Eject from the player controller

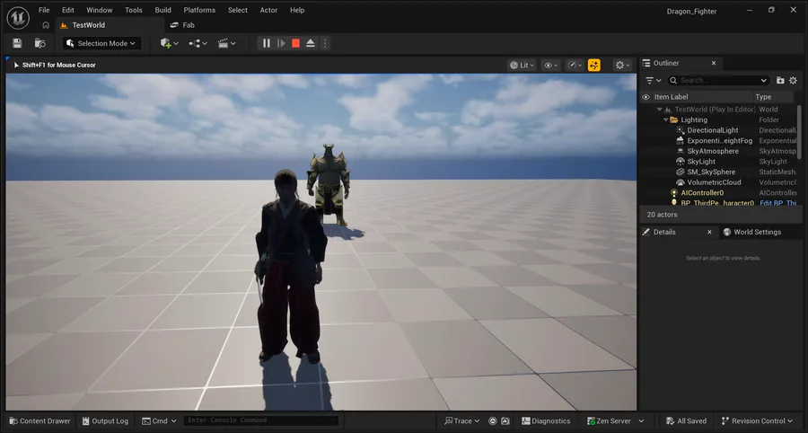[311, 43]
